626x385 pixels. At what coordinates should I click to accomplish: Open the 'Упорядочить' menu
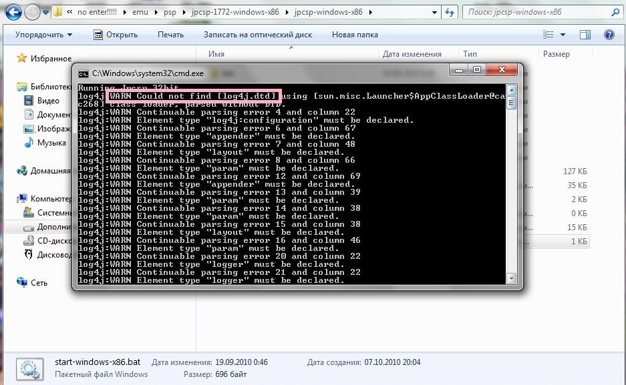click(x=43, y=35)
